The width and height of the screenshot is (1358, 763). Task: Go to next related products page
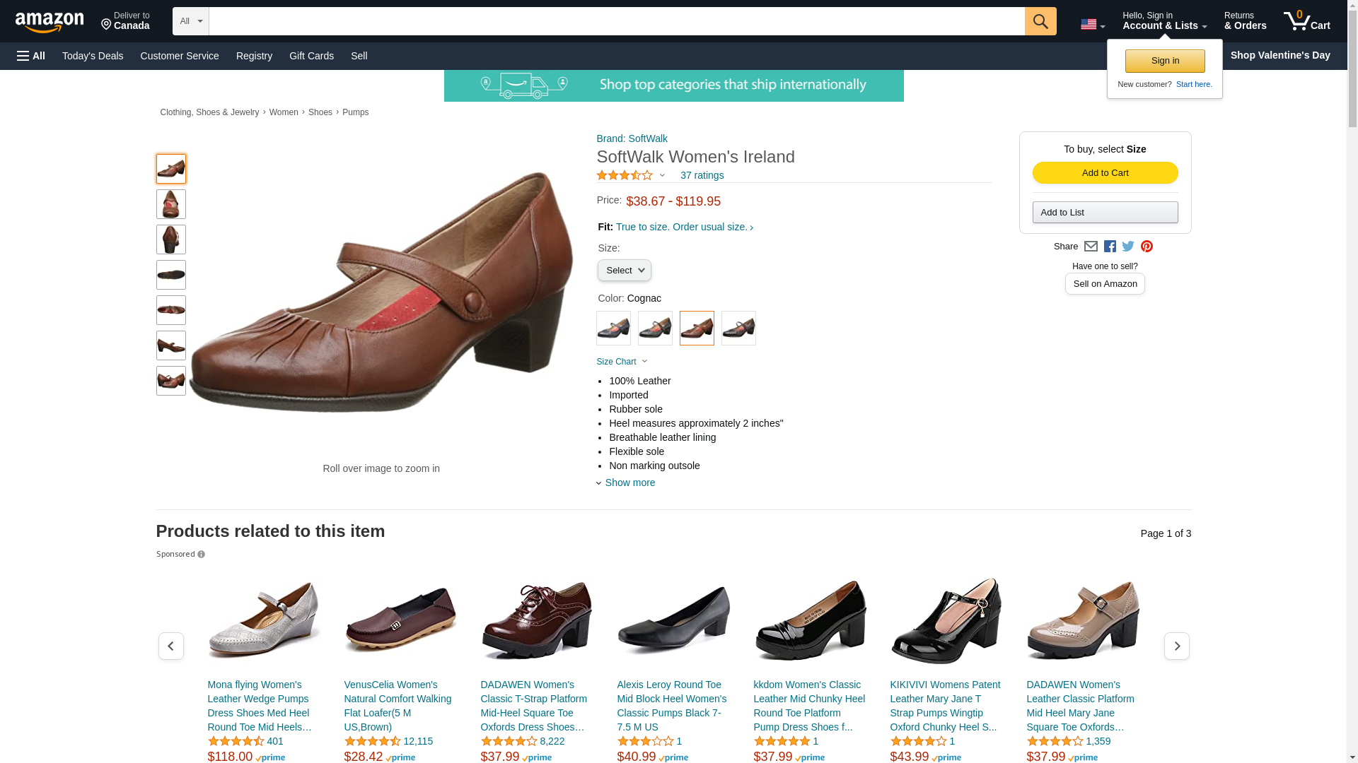coord(1176,646)
